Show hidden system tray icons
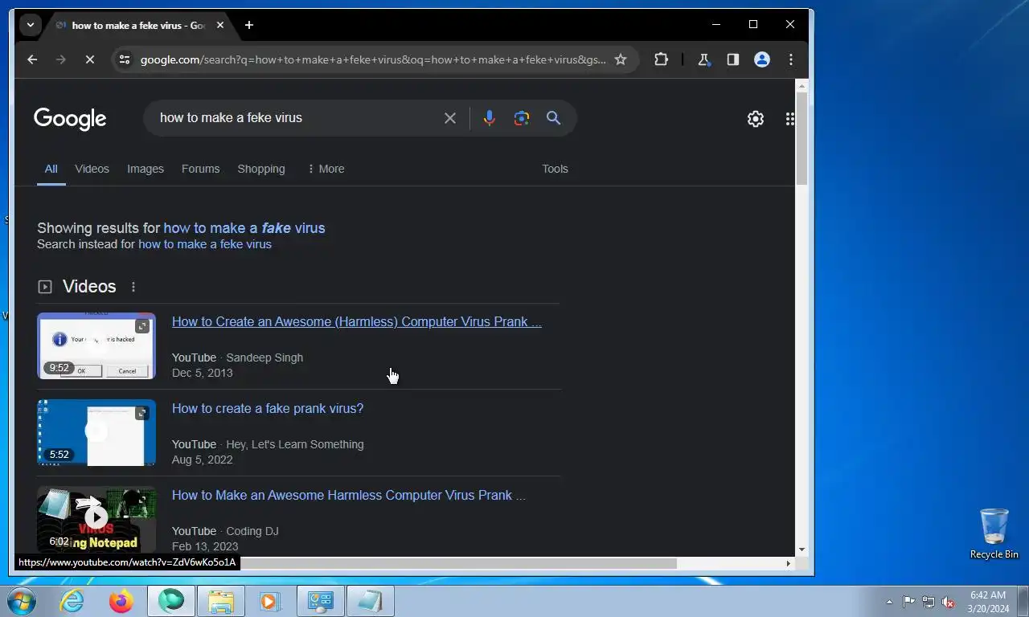Screen dimensions: 1029x617 [889, 602]
